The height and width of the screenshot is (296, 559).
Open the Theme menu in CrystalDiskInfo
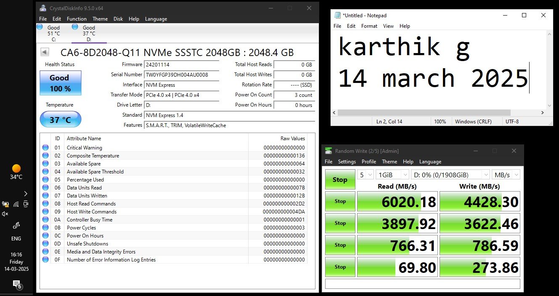[100, 19]
